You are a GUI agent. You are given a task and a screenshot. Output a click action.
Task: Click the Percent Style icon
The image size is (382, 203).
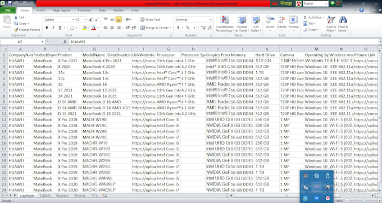tap(188, 28)
